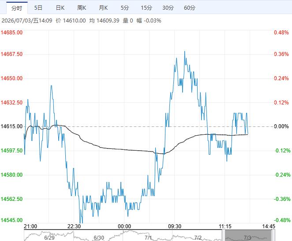
Task: Open the 5日 five-day chart tab
Action: [38, 8]
